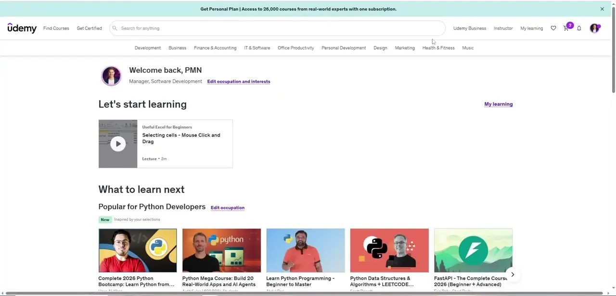
Task: Open FastAPI Complete Course thumbnail
Action: [473, 250]
